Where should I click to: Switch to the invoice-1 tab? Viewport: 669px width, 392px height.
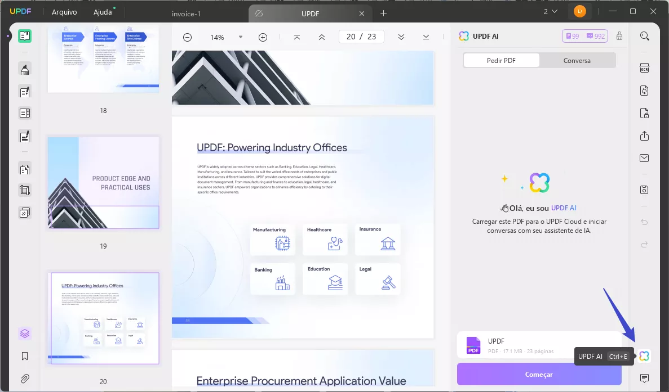point(186,13)
